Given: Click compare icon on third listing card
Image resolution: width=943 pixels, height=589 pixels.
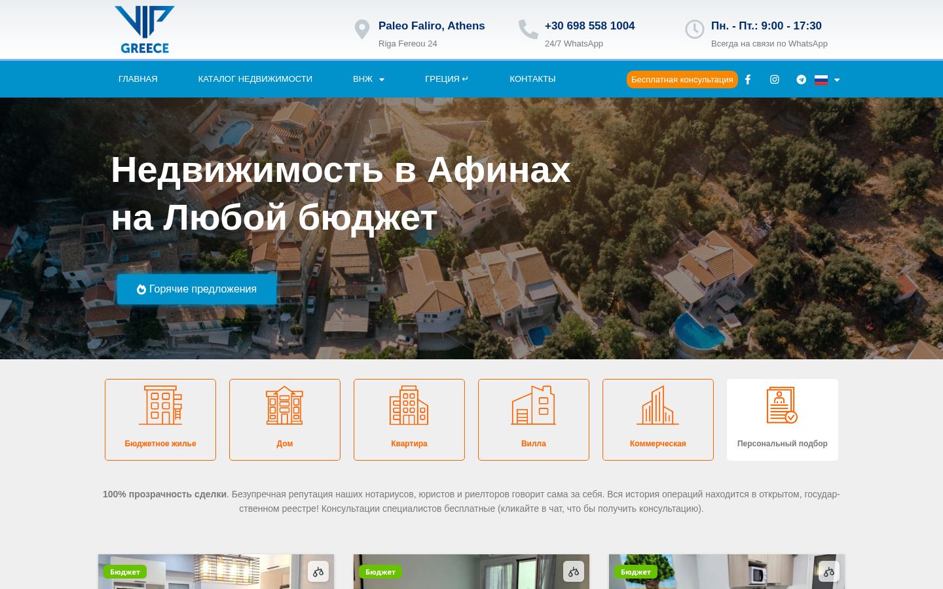Looking at the screenshot, I should pos(829,571).
